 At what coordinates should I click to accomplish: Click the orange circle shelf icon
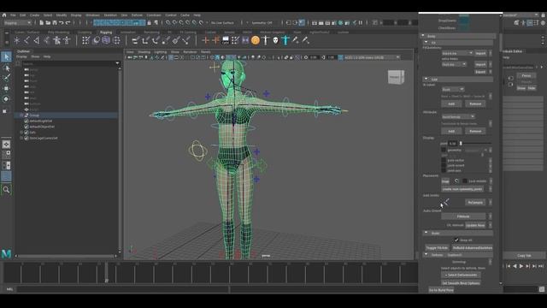pos(256,40)
